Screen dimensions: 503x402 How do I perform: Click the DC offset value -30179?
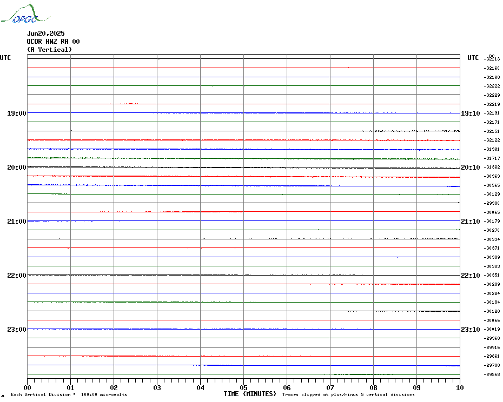tap(492, 221)
